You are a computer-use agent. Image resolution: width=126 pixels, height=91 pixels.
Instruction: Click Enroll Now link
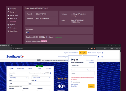point(74,86)
